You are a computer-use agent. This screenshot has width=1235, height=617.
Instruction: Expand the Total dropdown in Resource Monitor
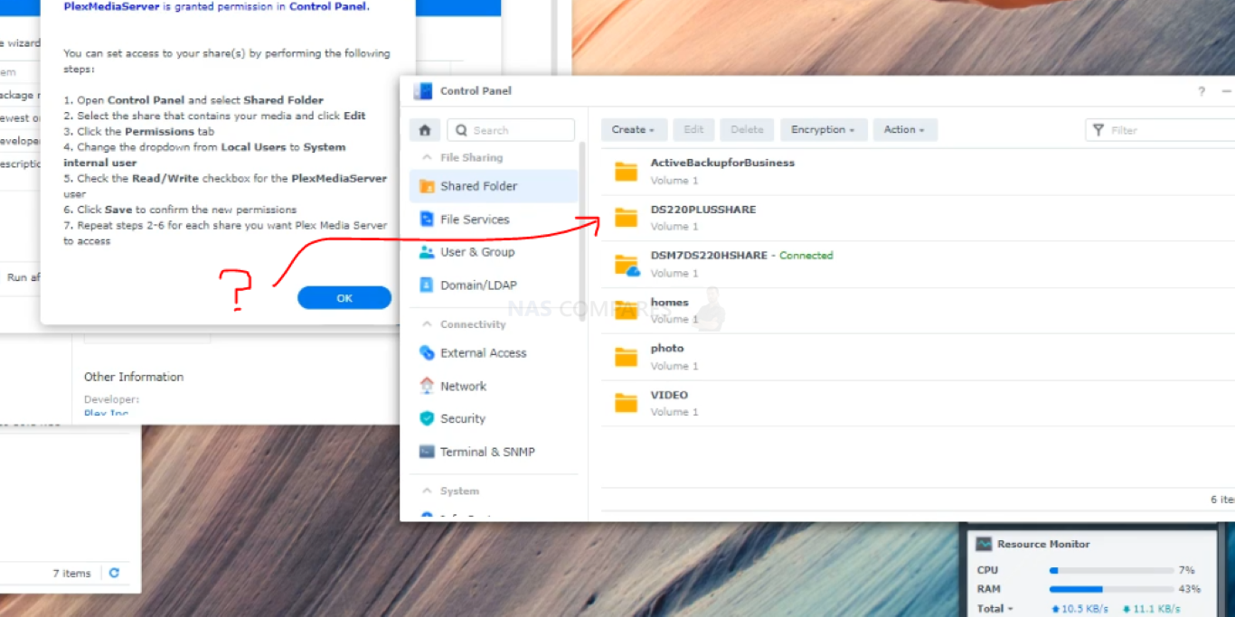tap(995, 609)
